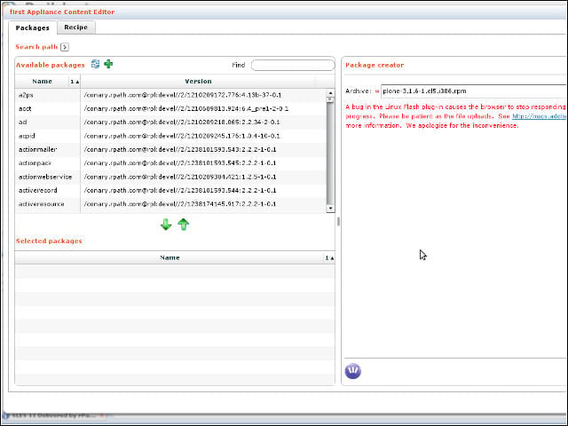Click version cell containing 1238101593.544
The height and width of the screenshot is (426, 568).
180,190
